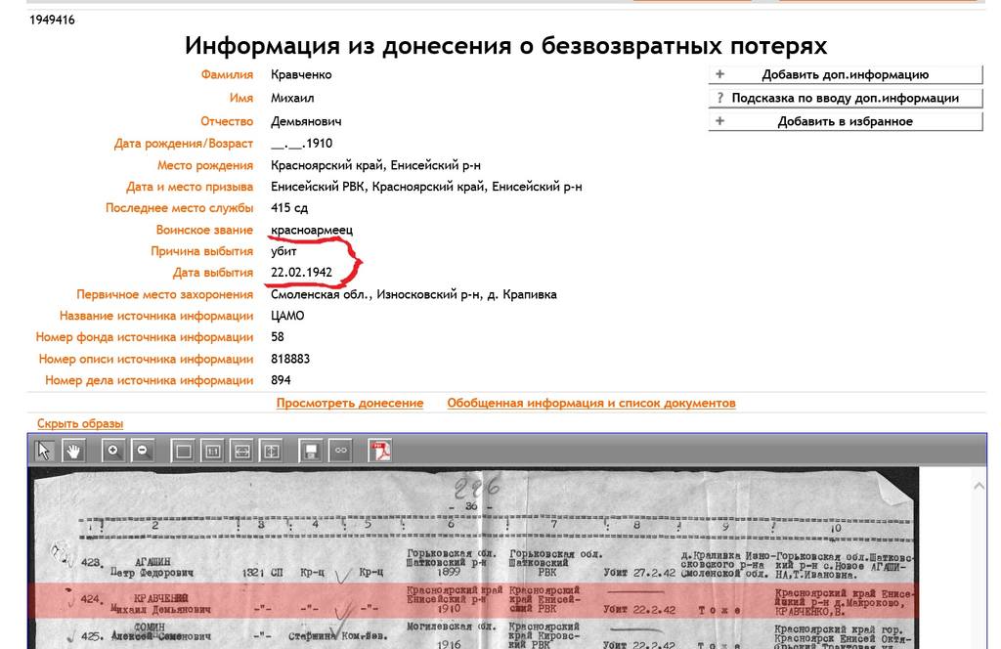Click cause value 'убит'
Screen dimensions: 1001x649
(x=283, y=251)
